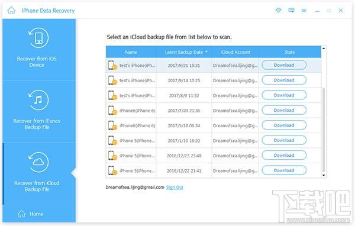355x226 pixels.
Task: Click the iPhone Data Recovery title
Action: point(48,11)
